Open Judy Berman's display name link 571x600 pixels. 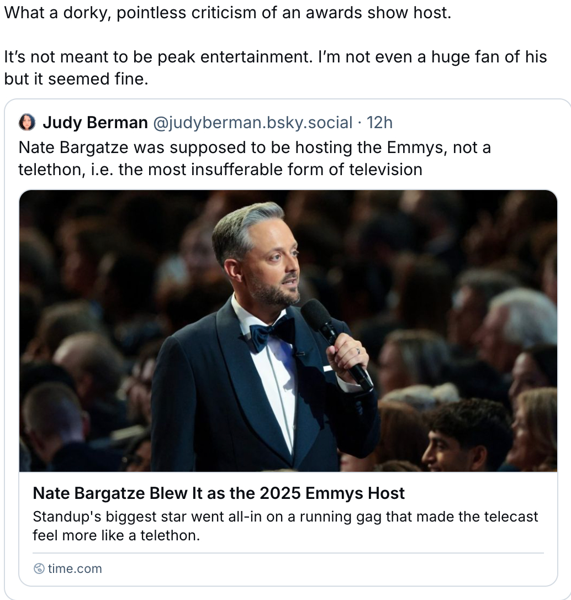pos(95,122)
